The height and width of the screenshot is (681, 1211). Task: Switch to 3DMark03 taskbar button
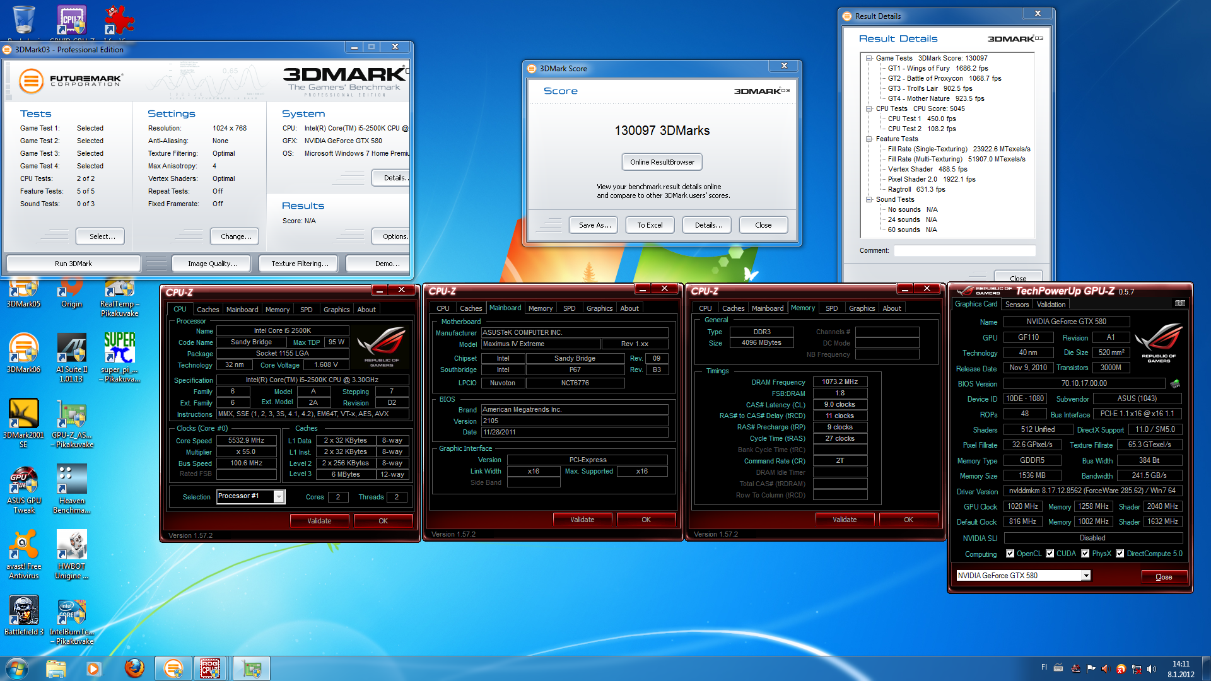point(173,668)
